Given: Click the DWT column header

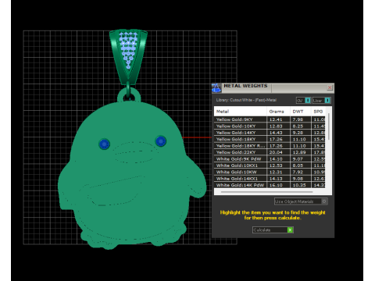Looking at the screenshot, I should tap(301, 112).
